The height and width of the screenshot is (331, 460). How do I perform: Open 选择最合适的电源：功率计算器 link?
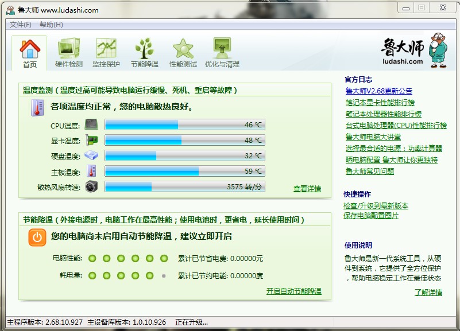click(x=394, y=148)
